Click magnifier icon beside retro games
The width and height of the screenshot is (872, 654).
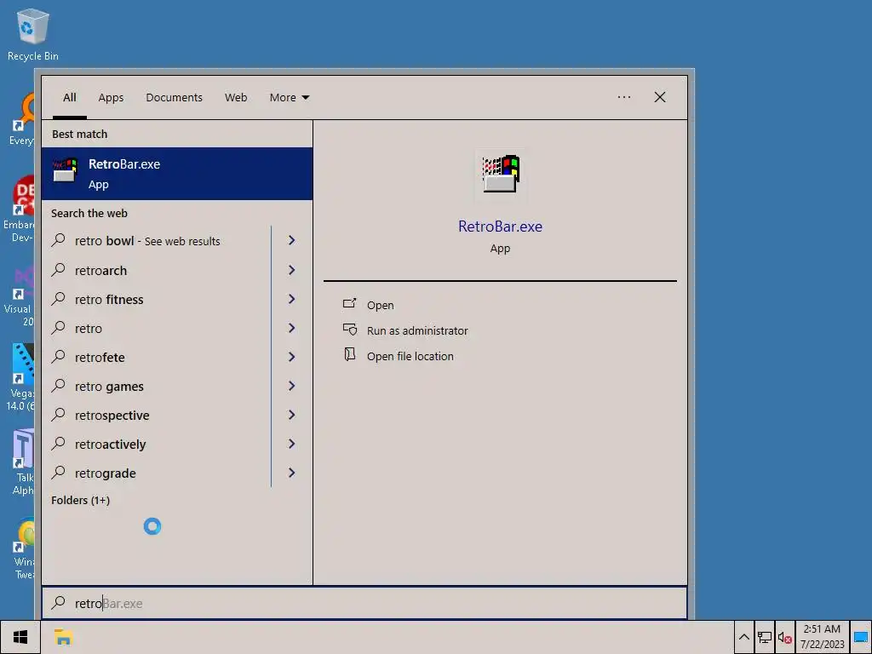point(59,386)
